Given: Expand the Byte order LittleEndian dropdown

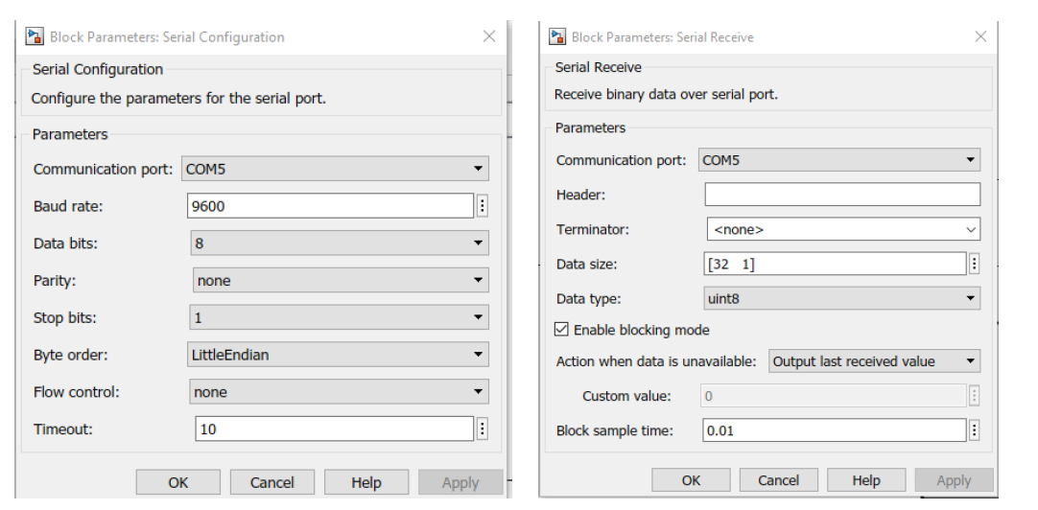Looking at the screenshot, I should pyautogui.click(x=339, y=355).
